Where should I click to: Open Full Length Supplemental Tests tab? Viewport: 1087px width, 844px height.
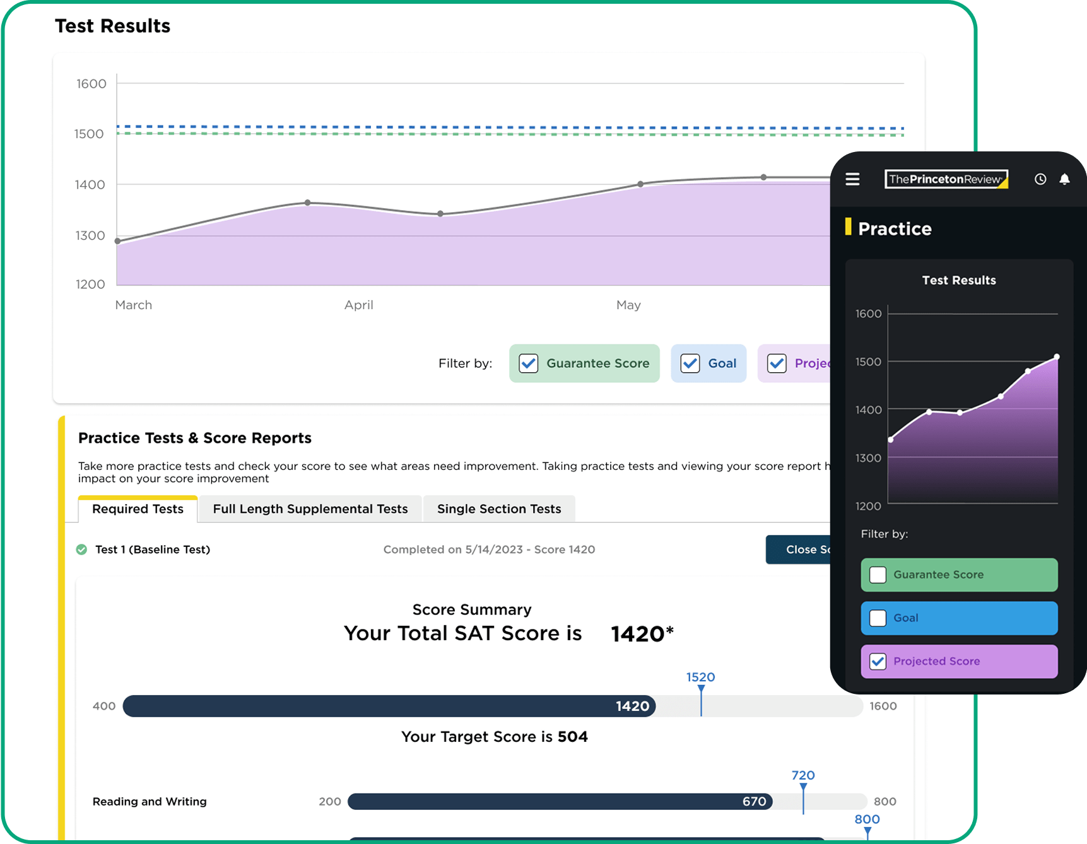pyautogui.click(x=310, y=509)
